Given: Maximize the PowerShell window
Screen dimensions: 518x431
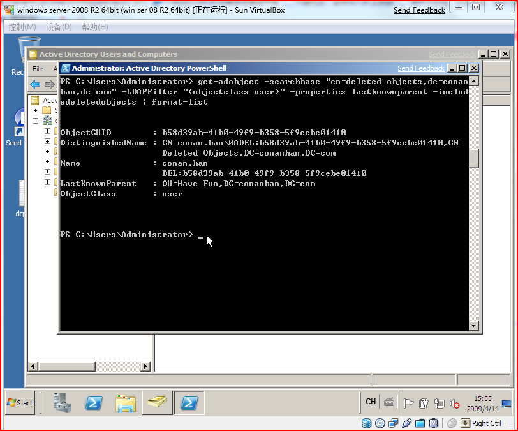Looking at the screenshot, I should coord(463,68).
